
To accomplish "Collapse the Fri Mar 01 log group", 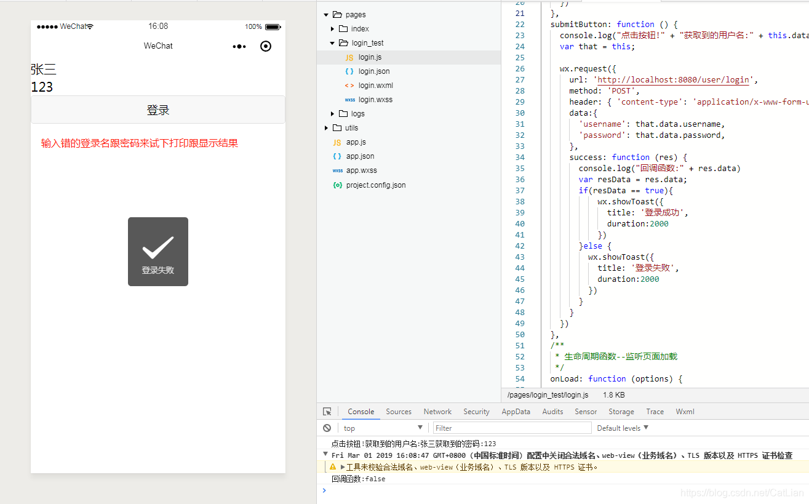I will click(325, 455).
